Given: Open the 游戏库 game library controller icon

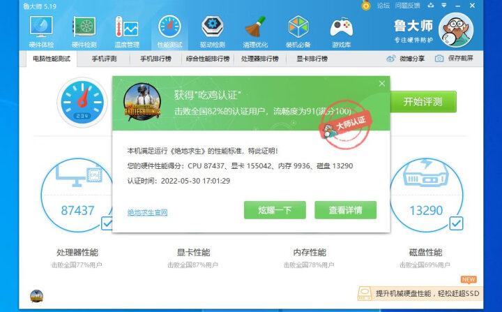Looking at the screenshot, I should pyautogui.click(x=341, y=27).
